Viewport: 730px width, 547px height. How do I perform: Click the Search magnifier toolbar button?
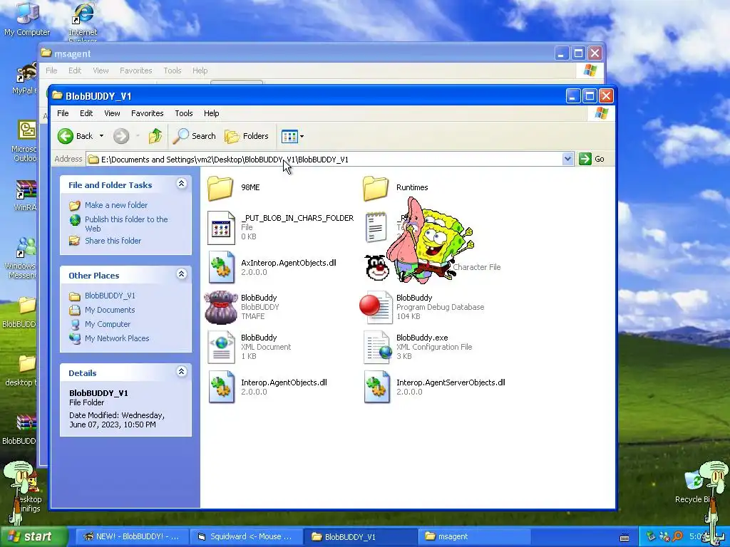coord(194,136)
